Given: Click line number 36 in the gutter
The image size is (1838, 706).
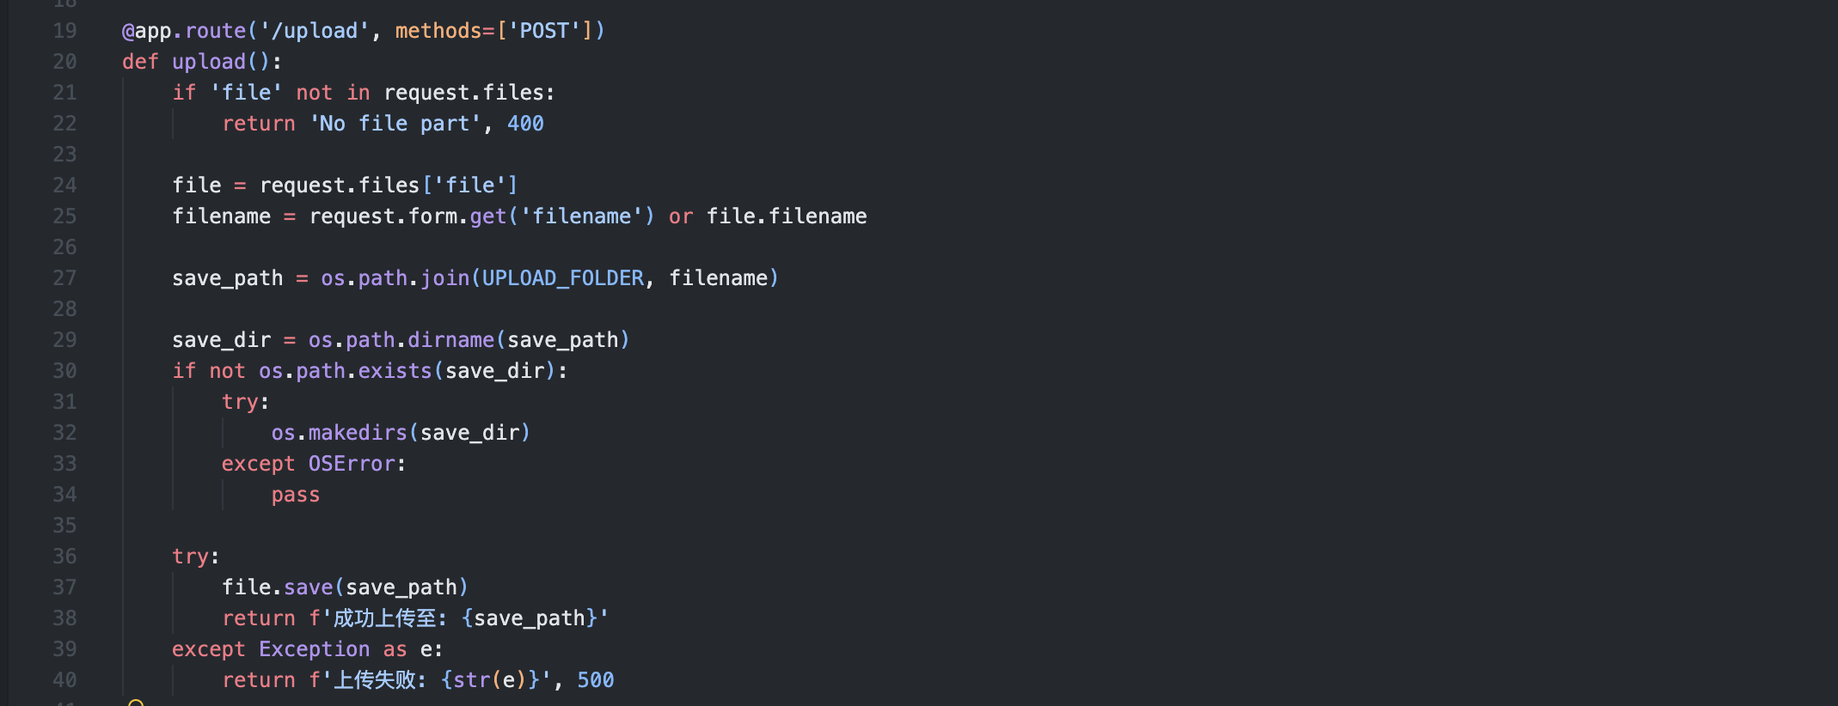Looking at the screenshot, I should tap(64, 557).
